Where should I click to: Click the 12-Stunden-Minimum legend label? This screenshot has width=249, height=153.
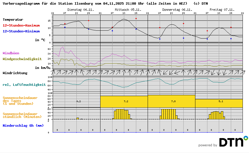(21, 31)
